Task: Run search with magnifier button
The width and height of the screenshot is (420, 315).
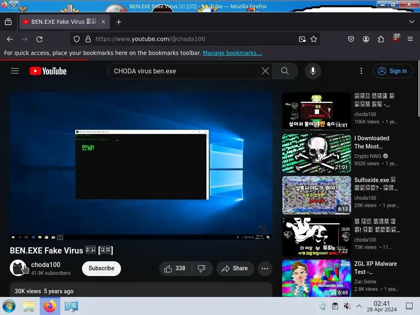Action: 285,71
